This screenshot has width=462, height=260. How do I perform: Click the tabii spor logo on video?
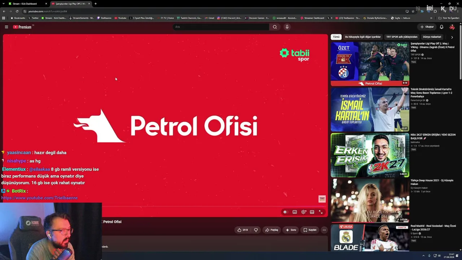click(295, 55)
